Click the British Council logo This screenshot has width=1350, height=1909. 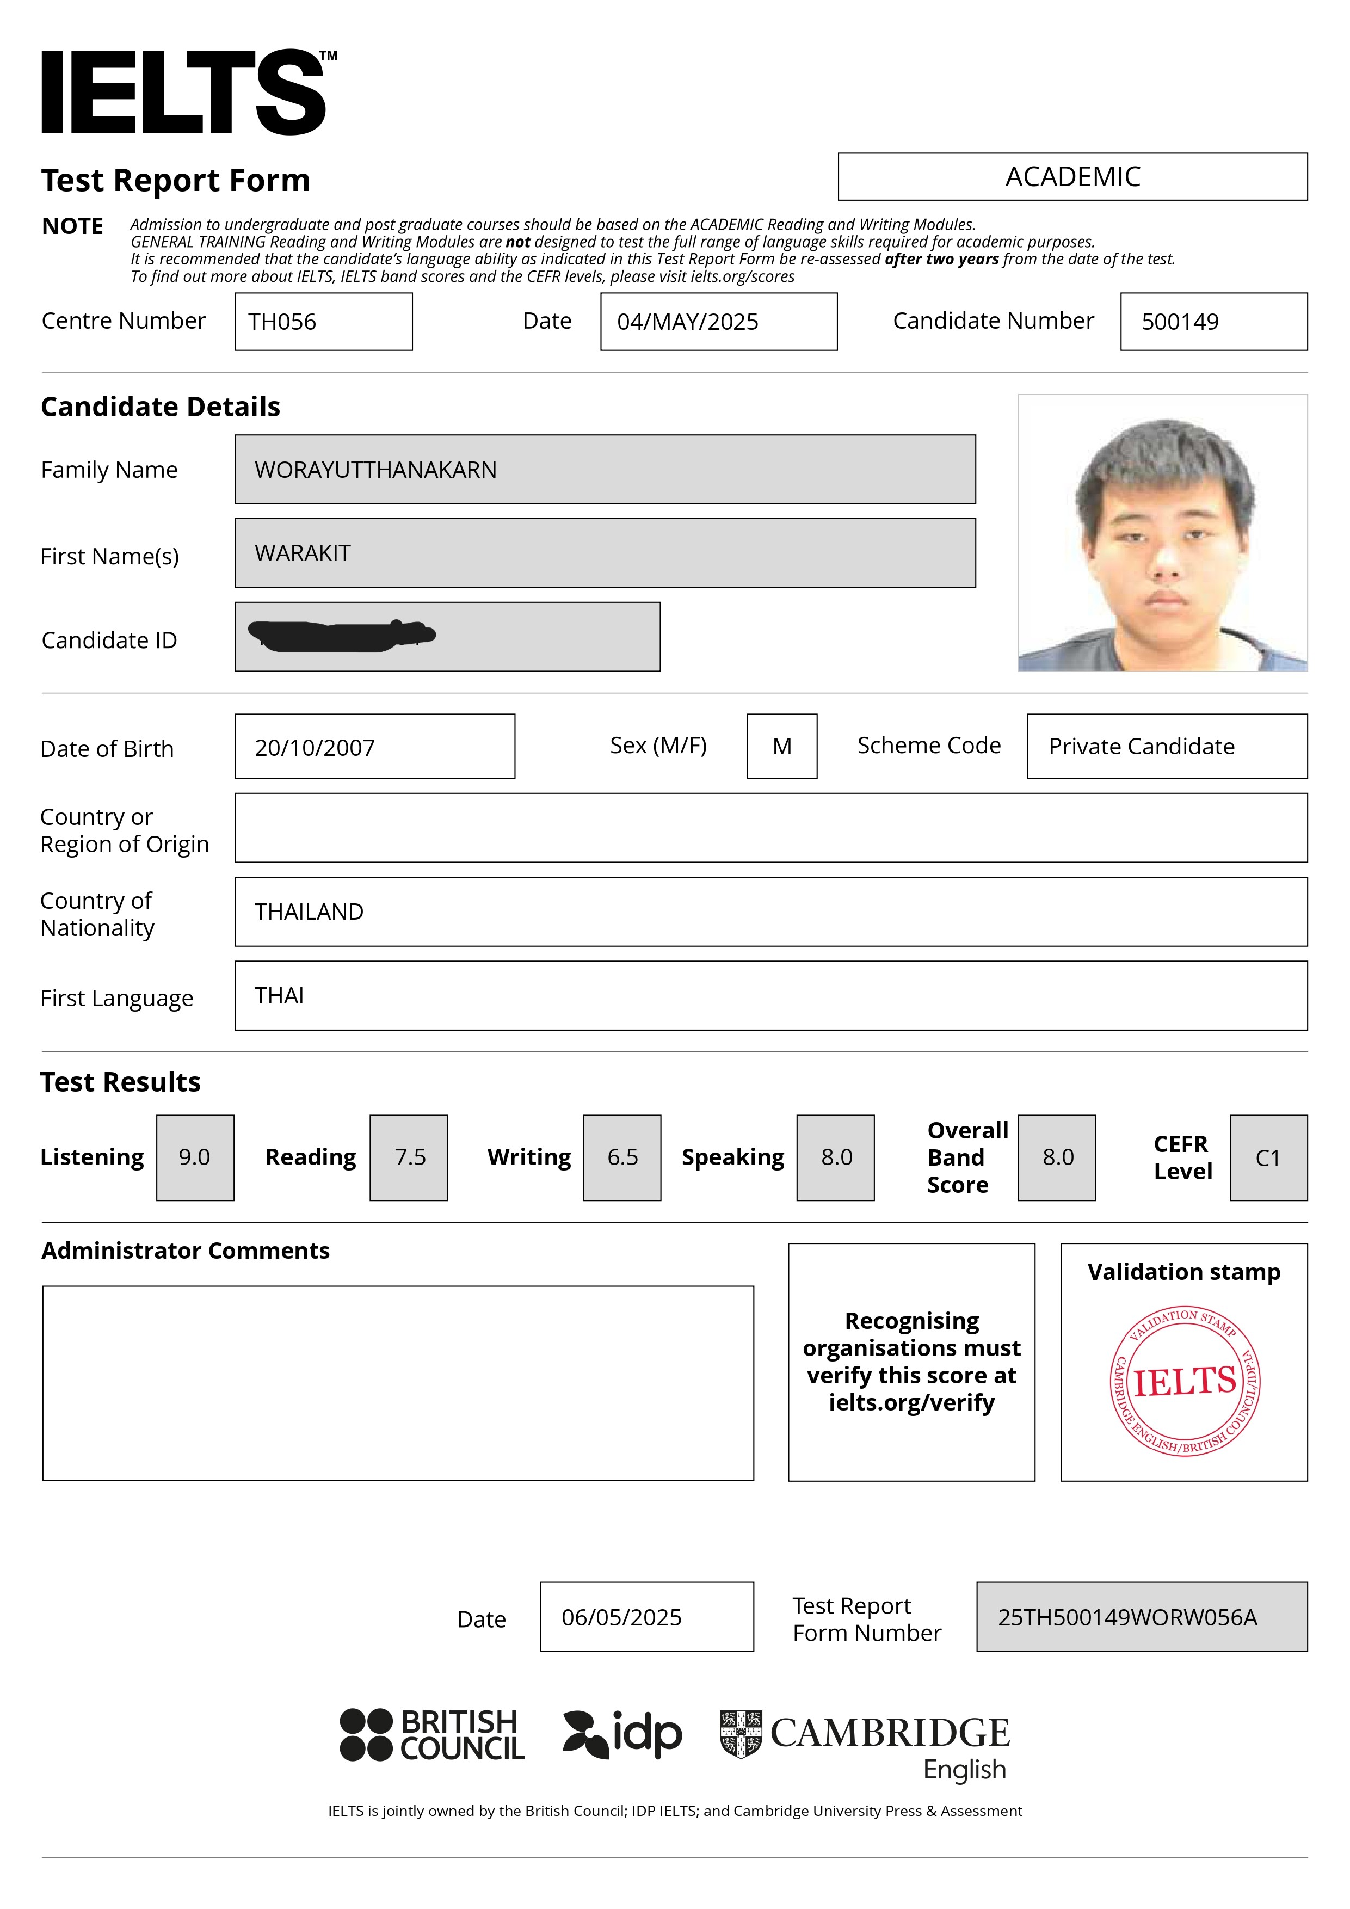coord(432,1734)
